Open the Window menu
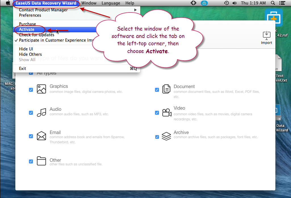Screen dimensions: 291x198 (89, 3)
